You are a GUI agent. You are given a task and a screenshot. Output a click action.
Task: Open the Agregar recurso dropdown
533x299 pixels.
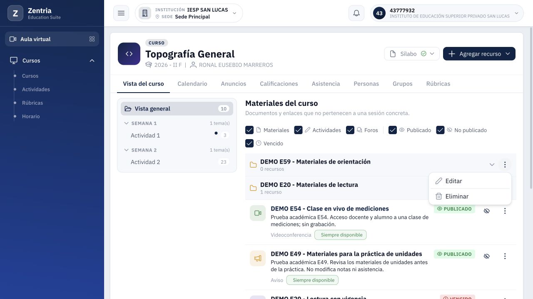click(479, 54)
